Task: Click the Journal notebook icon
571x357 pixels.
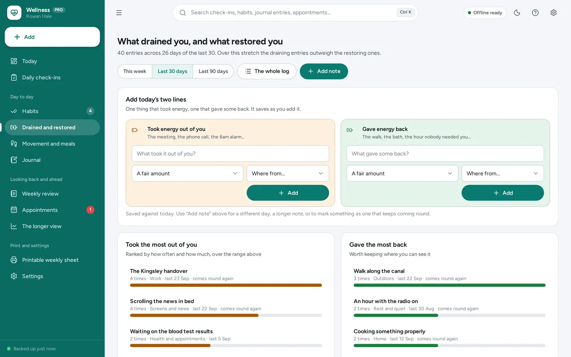Action: [x=14, y=160]
